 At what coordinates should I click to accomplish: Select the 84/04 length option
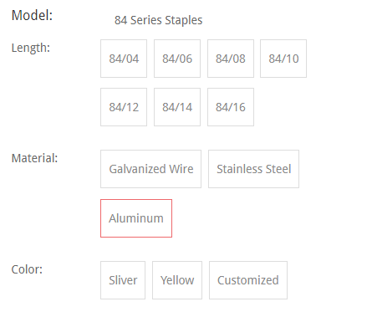click(124, 59)
